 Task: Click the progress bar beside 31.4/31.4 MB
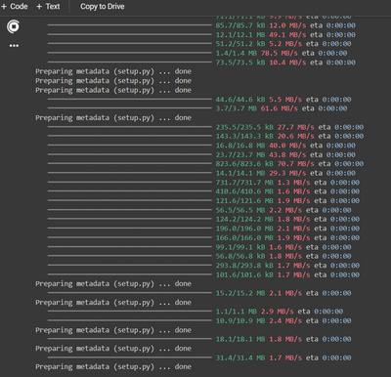[130, 357]
